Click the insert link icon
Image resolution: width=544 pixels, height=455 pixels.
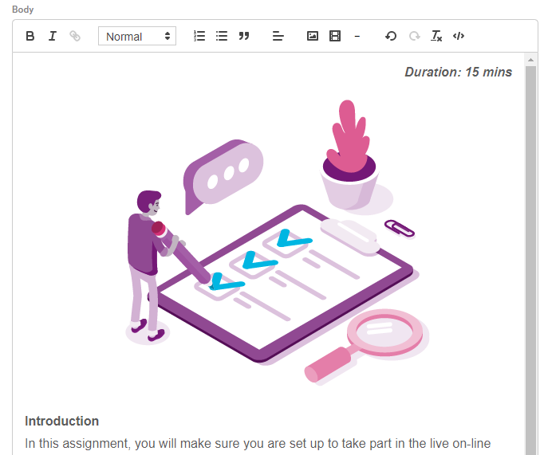[75, 36]
